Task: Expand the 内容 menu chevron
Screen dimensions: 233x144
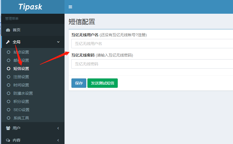Action: point(58,140)
